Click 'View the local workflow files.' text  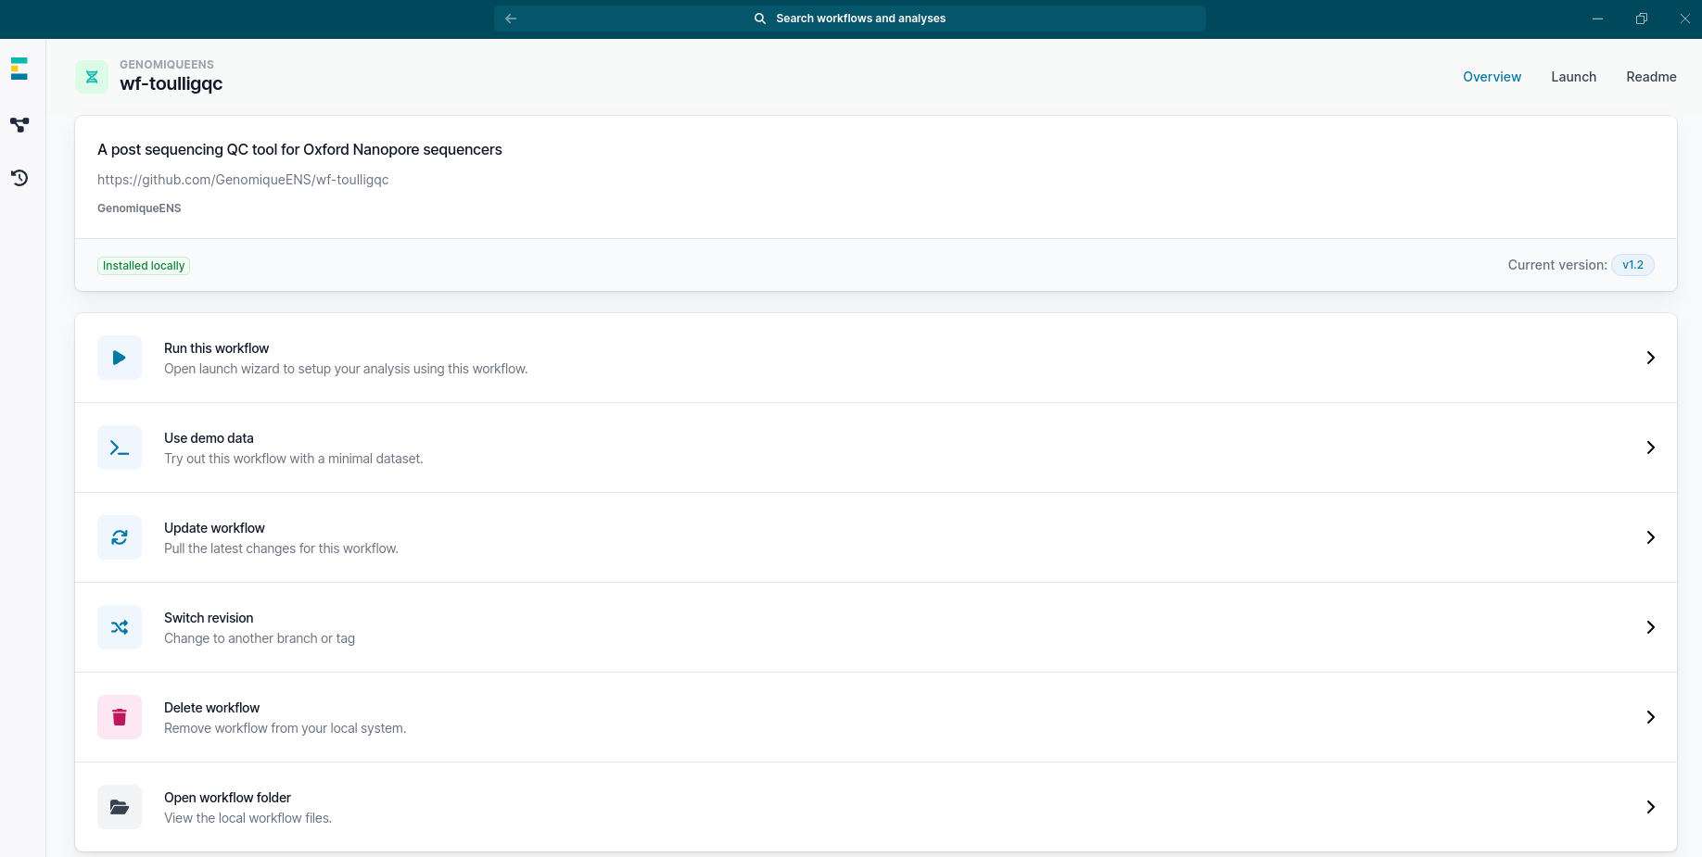point(248,818)
